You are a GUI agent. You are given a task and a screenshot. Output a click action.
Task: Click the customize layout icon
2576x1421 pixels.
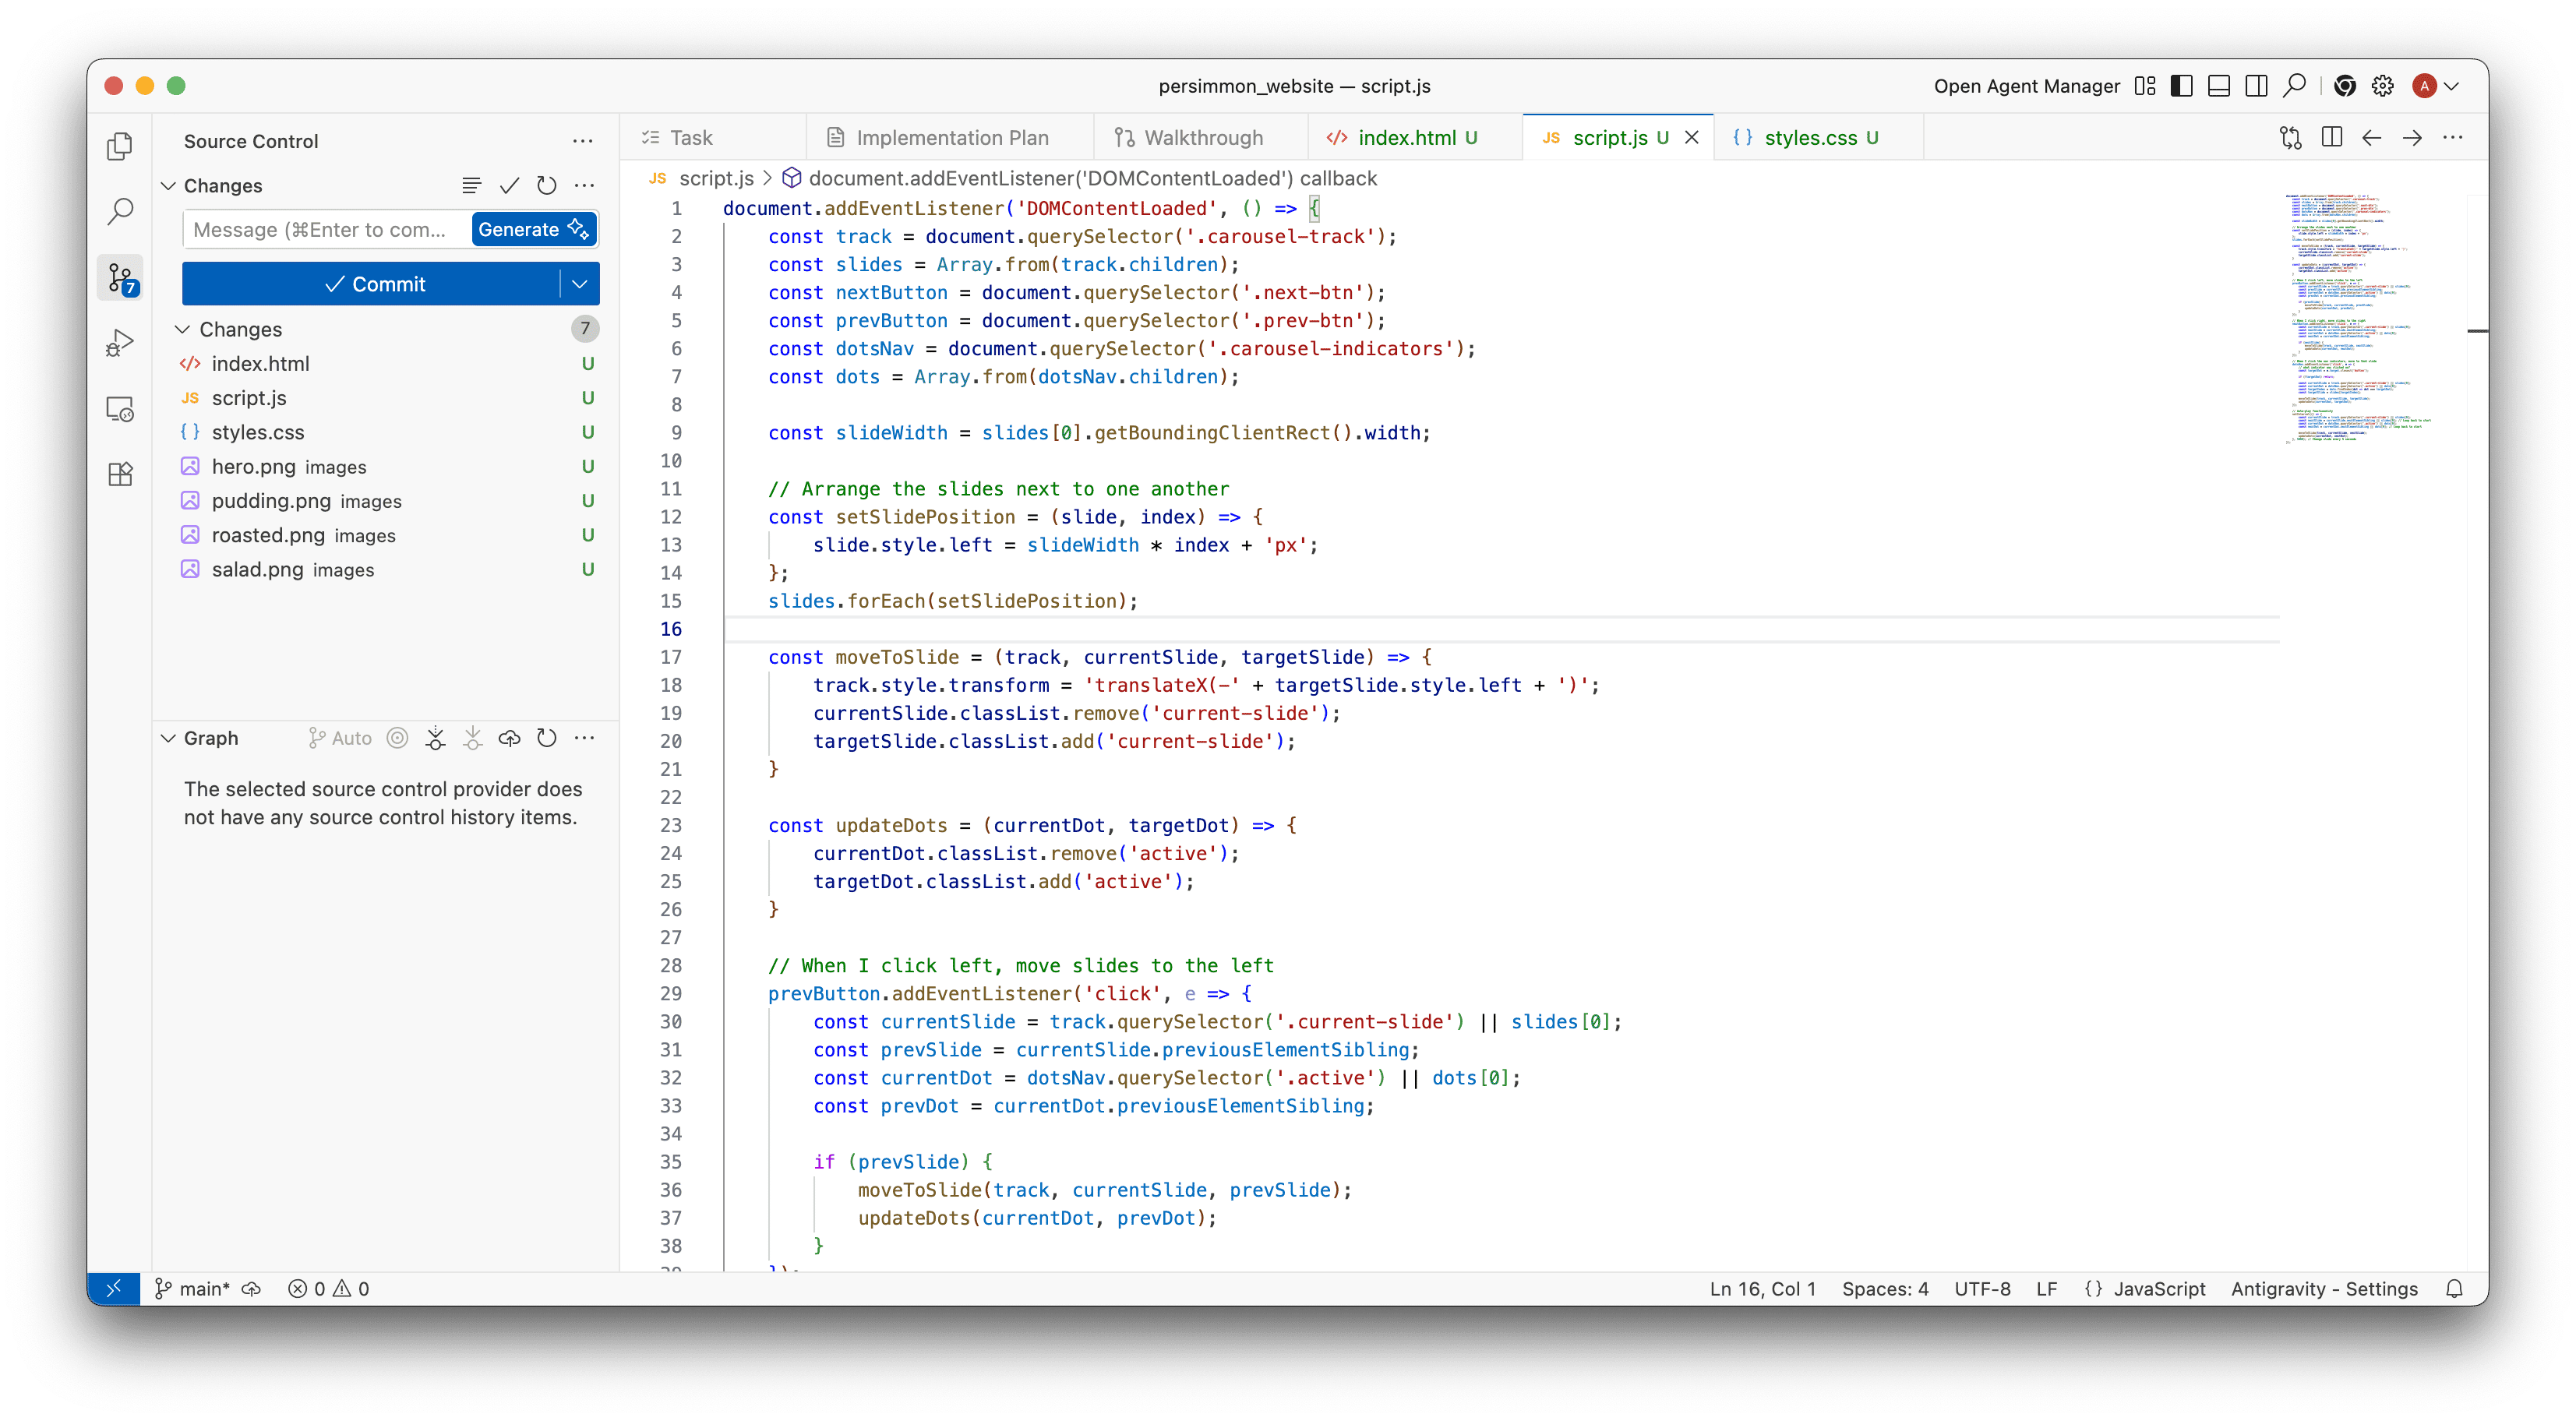(2145, 86)
